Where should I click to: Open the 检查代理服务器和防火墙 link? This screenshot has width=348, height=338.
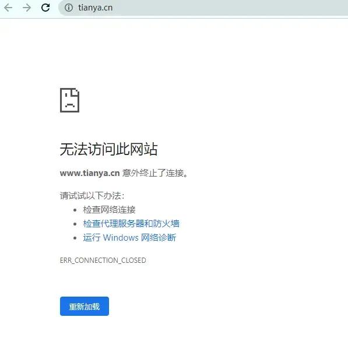pyautogui.click(x=131, y=223)
